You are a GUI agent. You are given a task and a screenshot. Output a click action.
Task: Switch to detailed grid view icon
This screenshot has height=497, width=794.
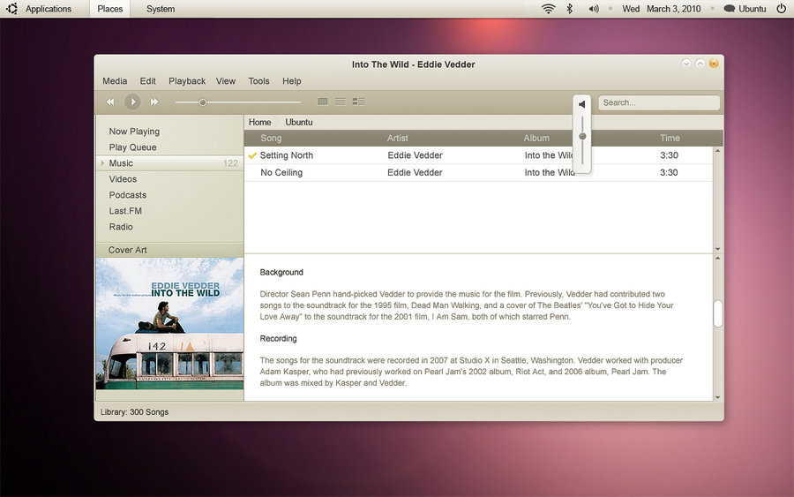point(358,102)
